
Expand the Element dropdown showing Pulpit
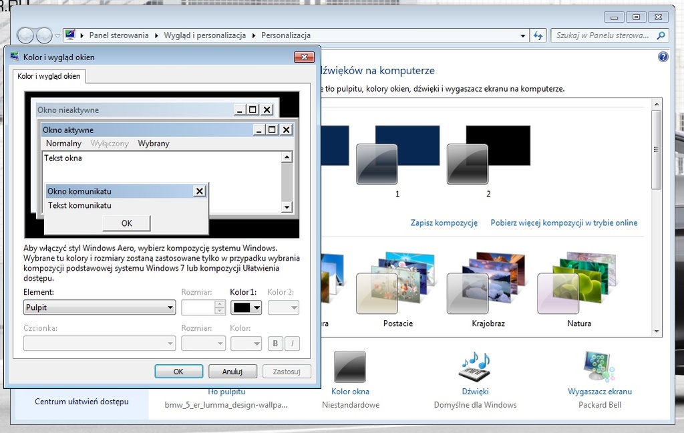[100, 307]
